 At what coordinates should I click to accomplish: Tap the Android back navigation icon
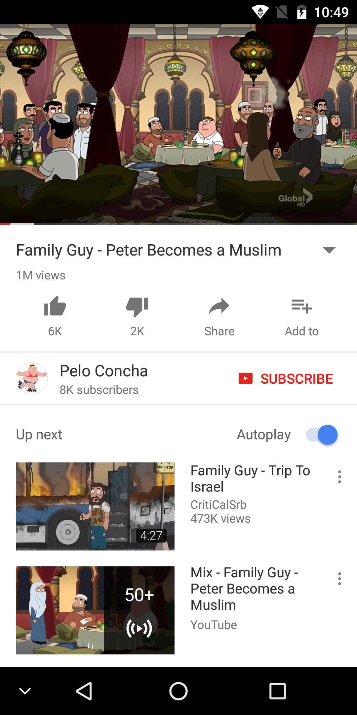pos(84,691)
